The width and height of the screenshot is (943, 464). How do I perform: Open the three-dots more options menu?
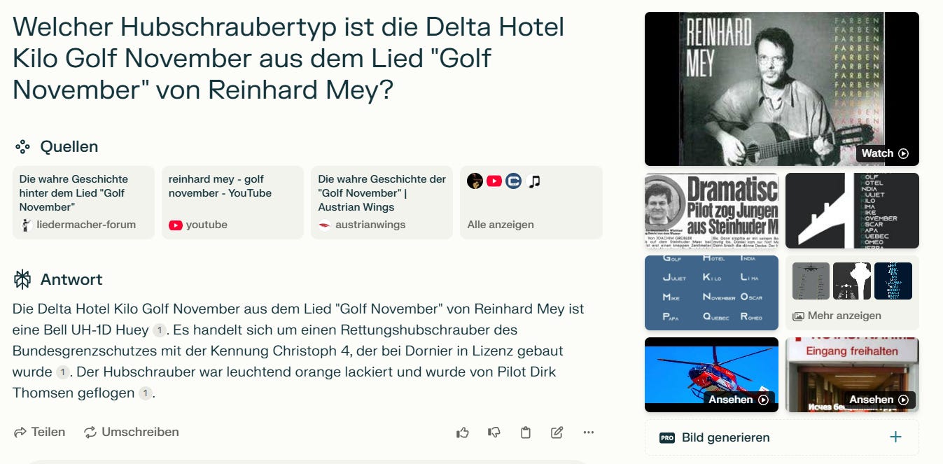tap(589, 433)
